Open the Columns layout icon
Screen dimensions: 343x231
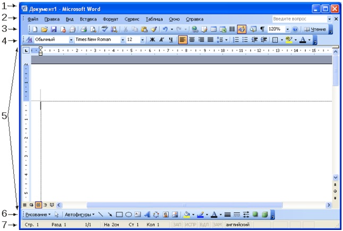pos(232,29)
